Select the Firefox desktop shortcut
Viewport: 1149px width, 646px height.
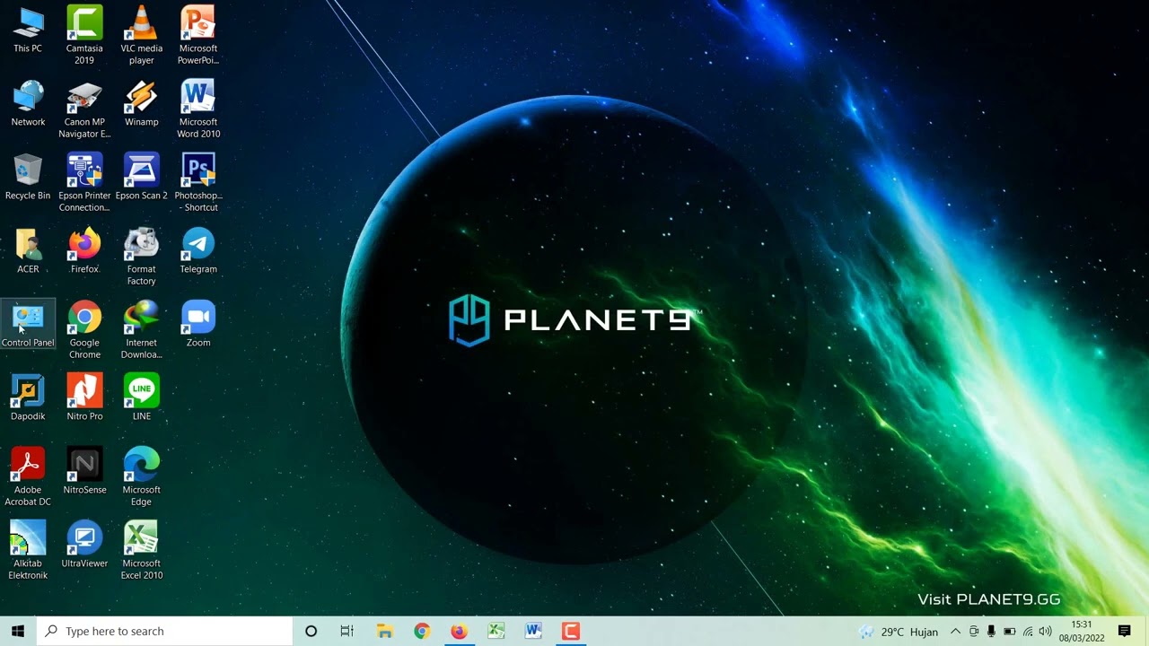pyautogui.click(x=84, y=250)
